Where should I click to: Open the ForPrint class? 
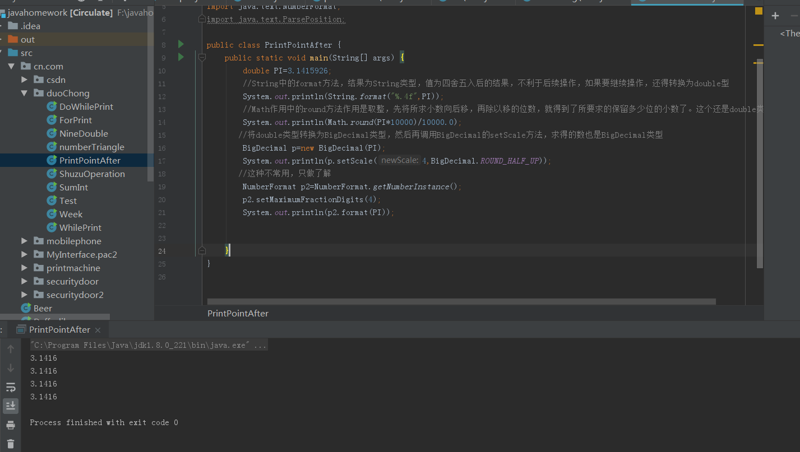coord(76,120)
